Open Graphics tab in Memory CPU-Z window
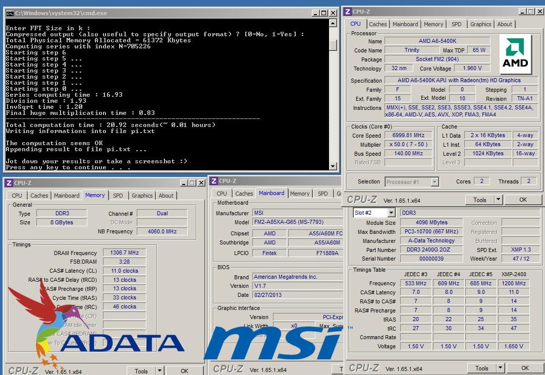The height and width of the screenshot is (375, 545). pyautogui.click(x=142, y=196)
